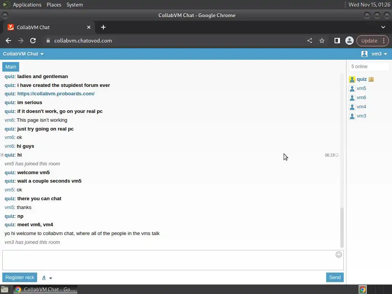
Task: Open the collabvm.proboards.com link
Action: pyautogui.click(x=56, y=93)
